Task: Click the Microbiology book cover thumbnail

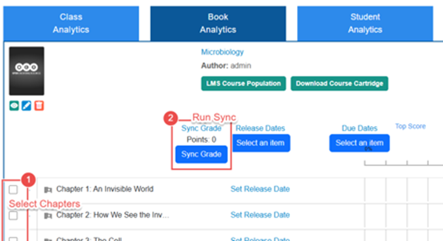Action: tap(27, 71)
